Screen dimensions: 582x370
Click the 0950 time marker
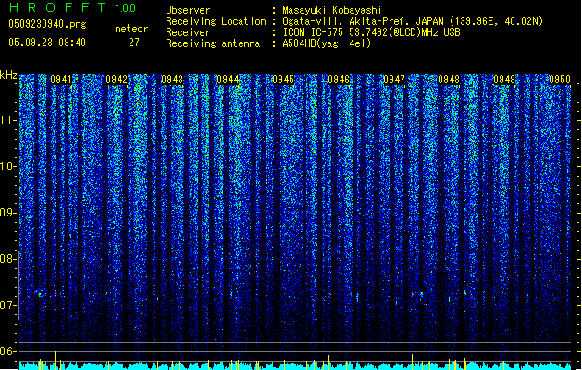tap(560, 80)
